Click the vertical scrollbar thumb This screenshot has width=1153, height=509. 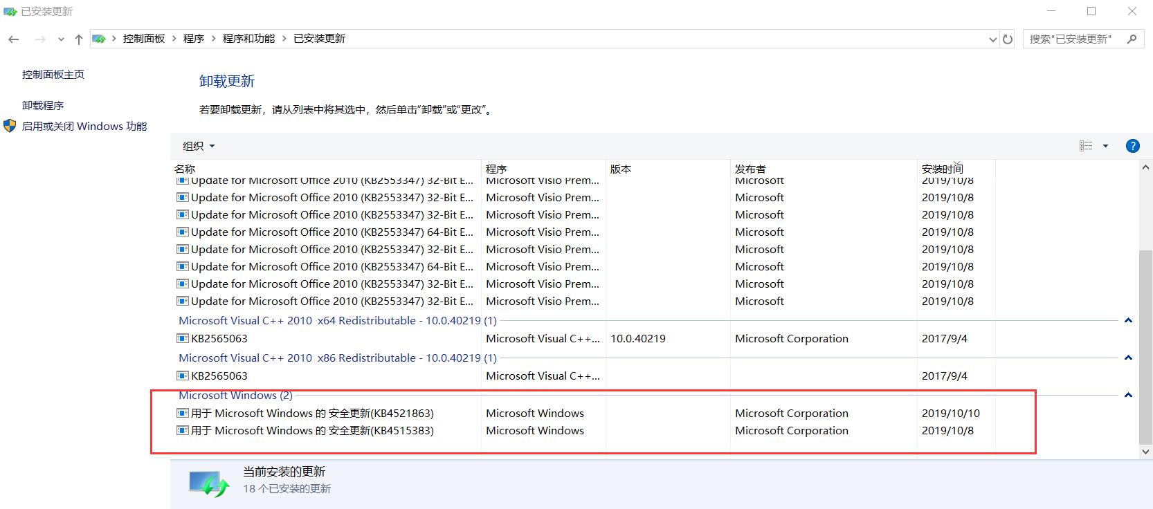[1145, 346]
